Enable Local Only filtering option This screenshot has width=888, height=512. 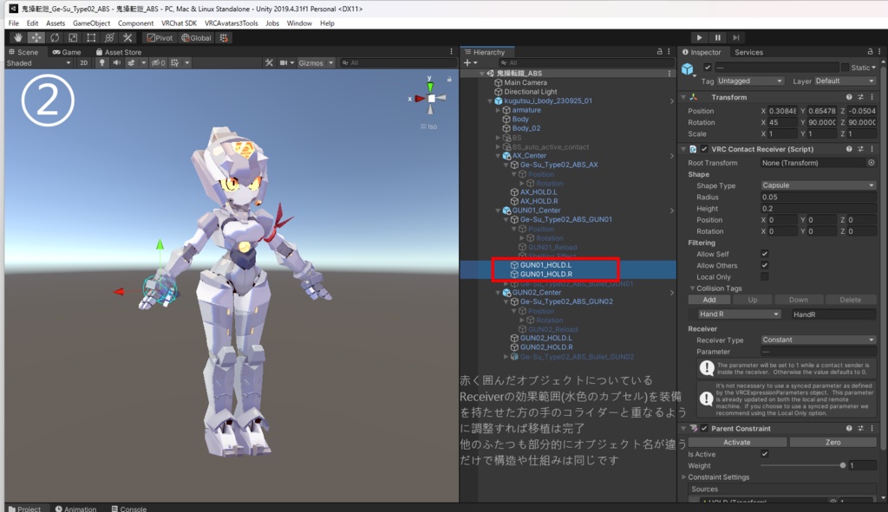tap(764, 277)
